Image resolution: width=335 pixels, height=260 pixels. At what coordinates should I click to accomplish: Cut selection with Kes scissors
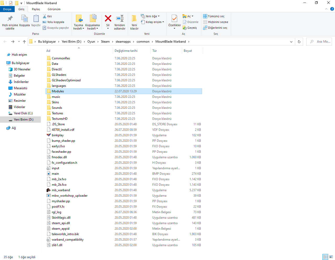(x=47, y=16)
